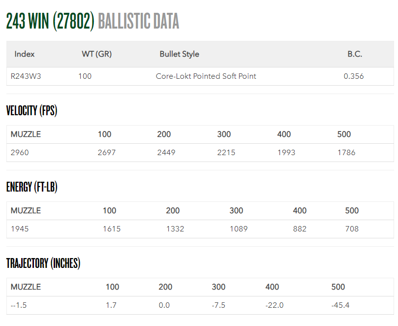Click the 243 WIN (27802) Ballistic Data heading
Screen dimensions: 398x326
[92, 21]
